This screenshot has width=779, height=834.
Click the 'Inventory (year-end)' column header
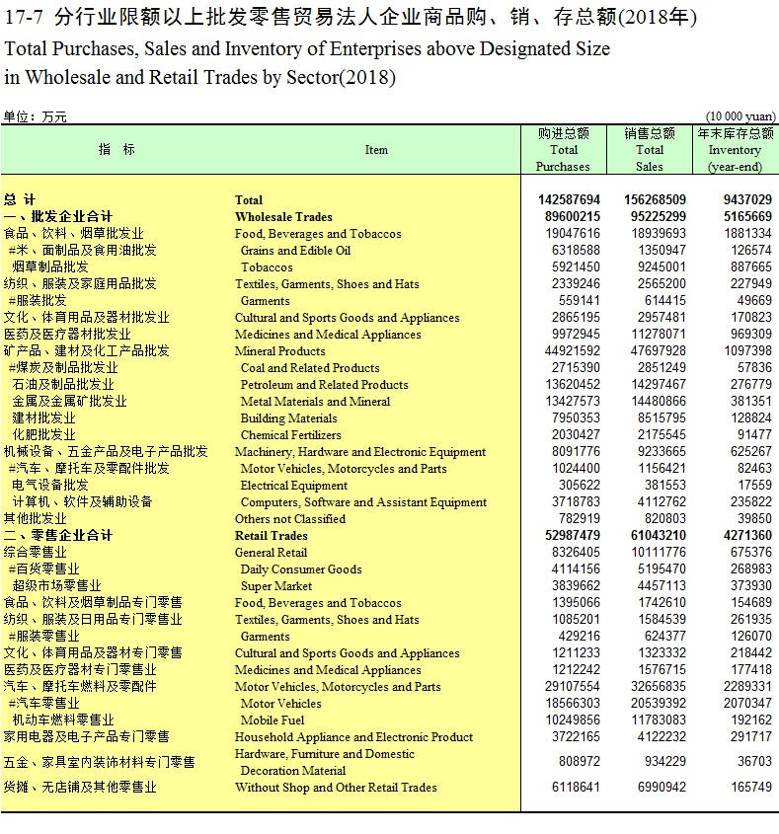736,150
